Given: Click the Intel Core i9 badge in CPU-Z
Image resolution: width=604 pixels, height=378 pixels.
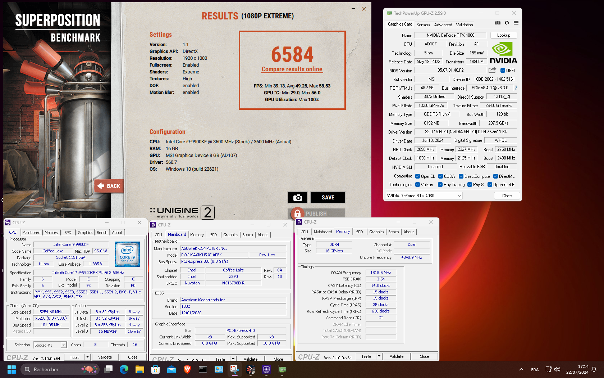Looking at the screenshot, I should tap(127, 254).
